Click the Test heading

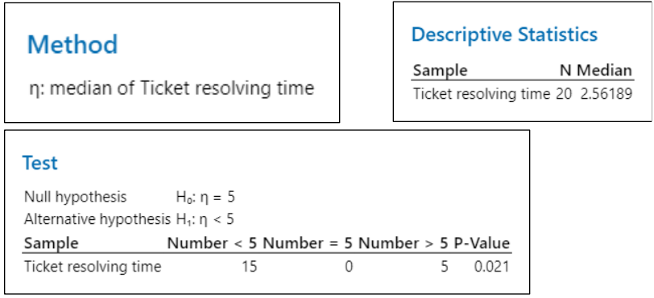(x=40, y=163)
